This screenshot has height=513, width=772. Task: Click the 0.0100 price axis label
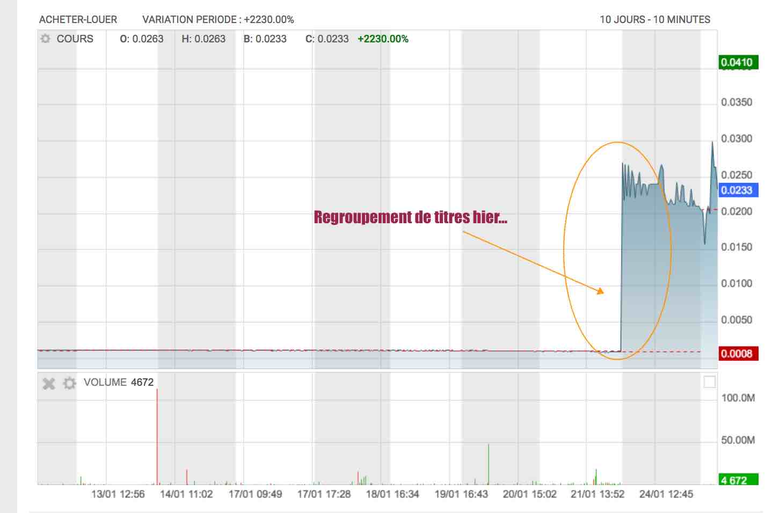pos(737,283)
